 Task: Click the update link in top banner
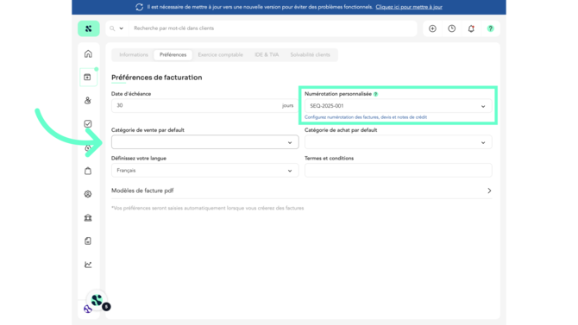coord(409,7)
